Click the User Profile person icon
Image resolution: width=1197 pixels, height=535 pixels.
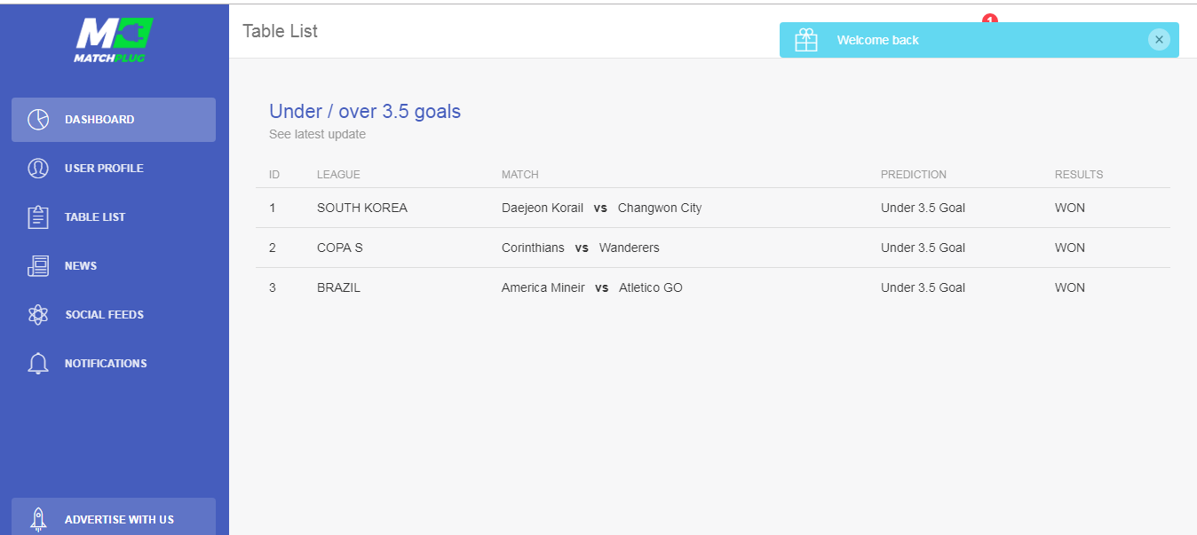click(38, 169)
